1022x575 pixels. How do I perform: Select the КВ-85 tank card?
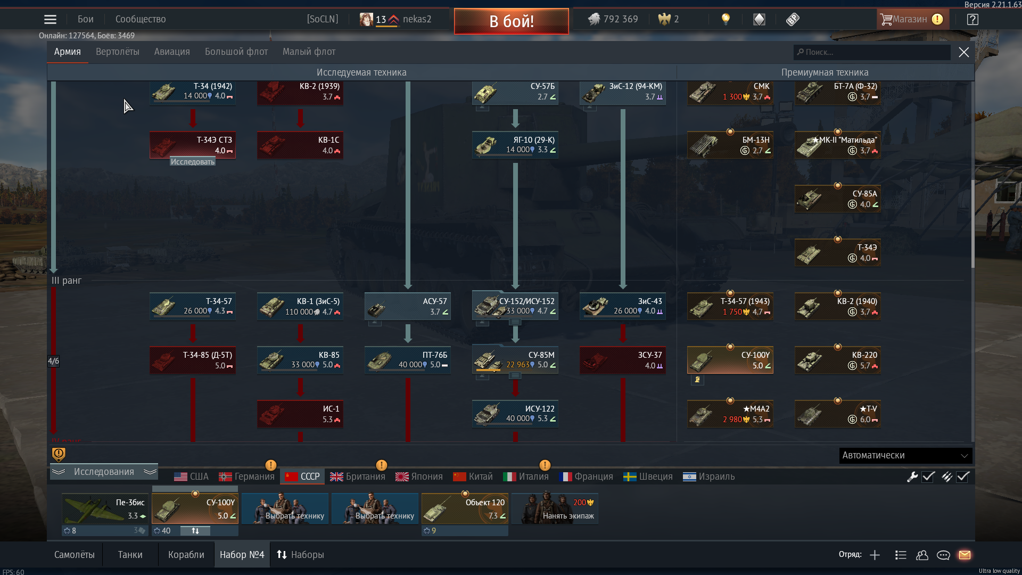coord(300,360)
